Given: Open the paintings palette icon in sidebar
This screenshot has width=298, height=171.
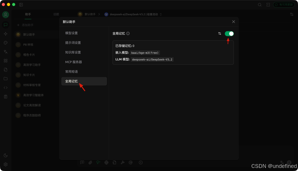Looking at the screenshot, I should click(6, 43).
